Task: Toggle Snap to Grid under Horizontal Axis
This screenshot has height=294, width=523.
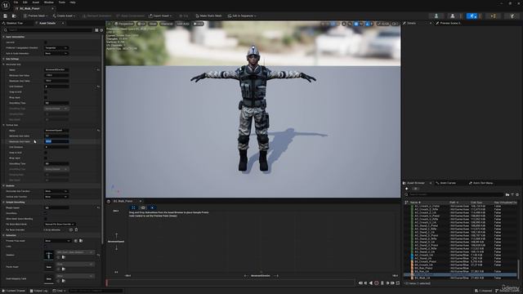Action: pyautogui.click(x=46, y=92)
